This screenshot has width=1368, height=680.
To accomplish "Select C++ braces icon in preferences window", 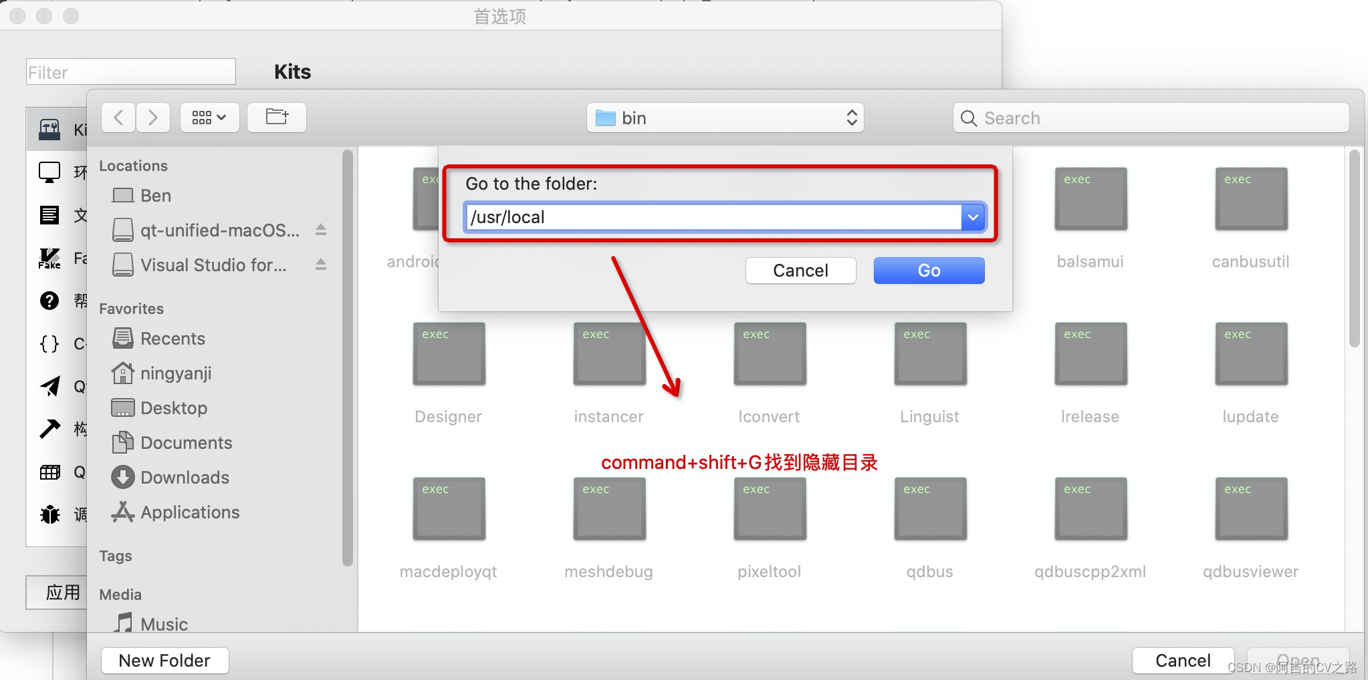I will [49, 343].
